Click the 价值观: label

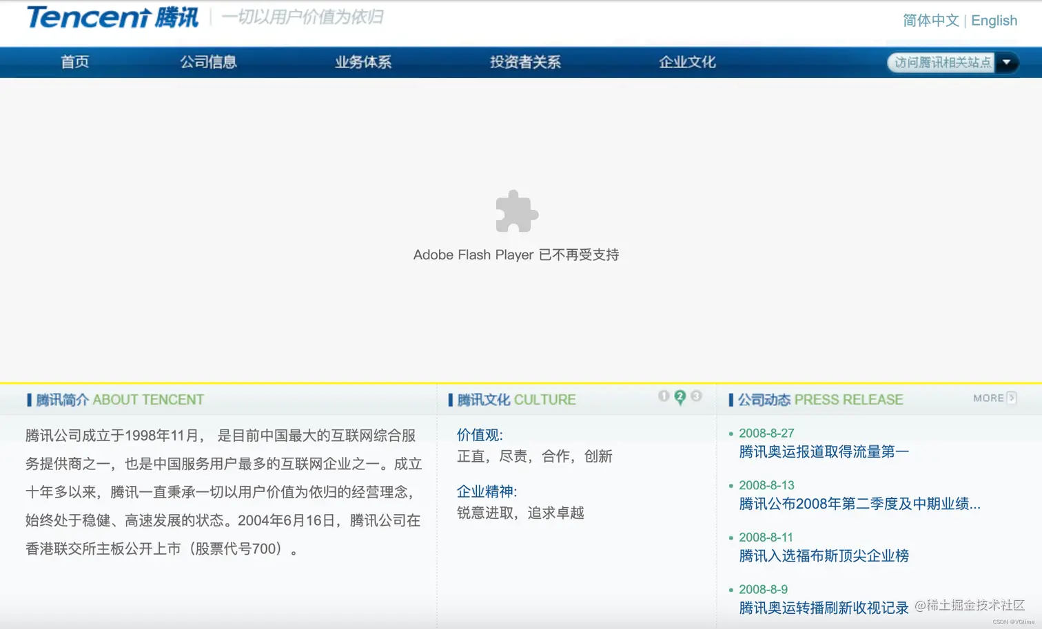click(x=480, y=435)
